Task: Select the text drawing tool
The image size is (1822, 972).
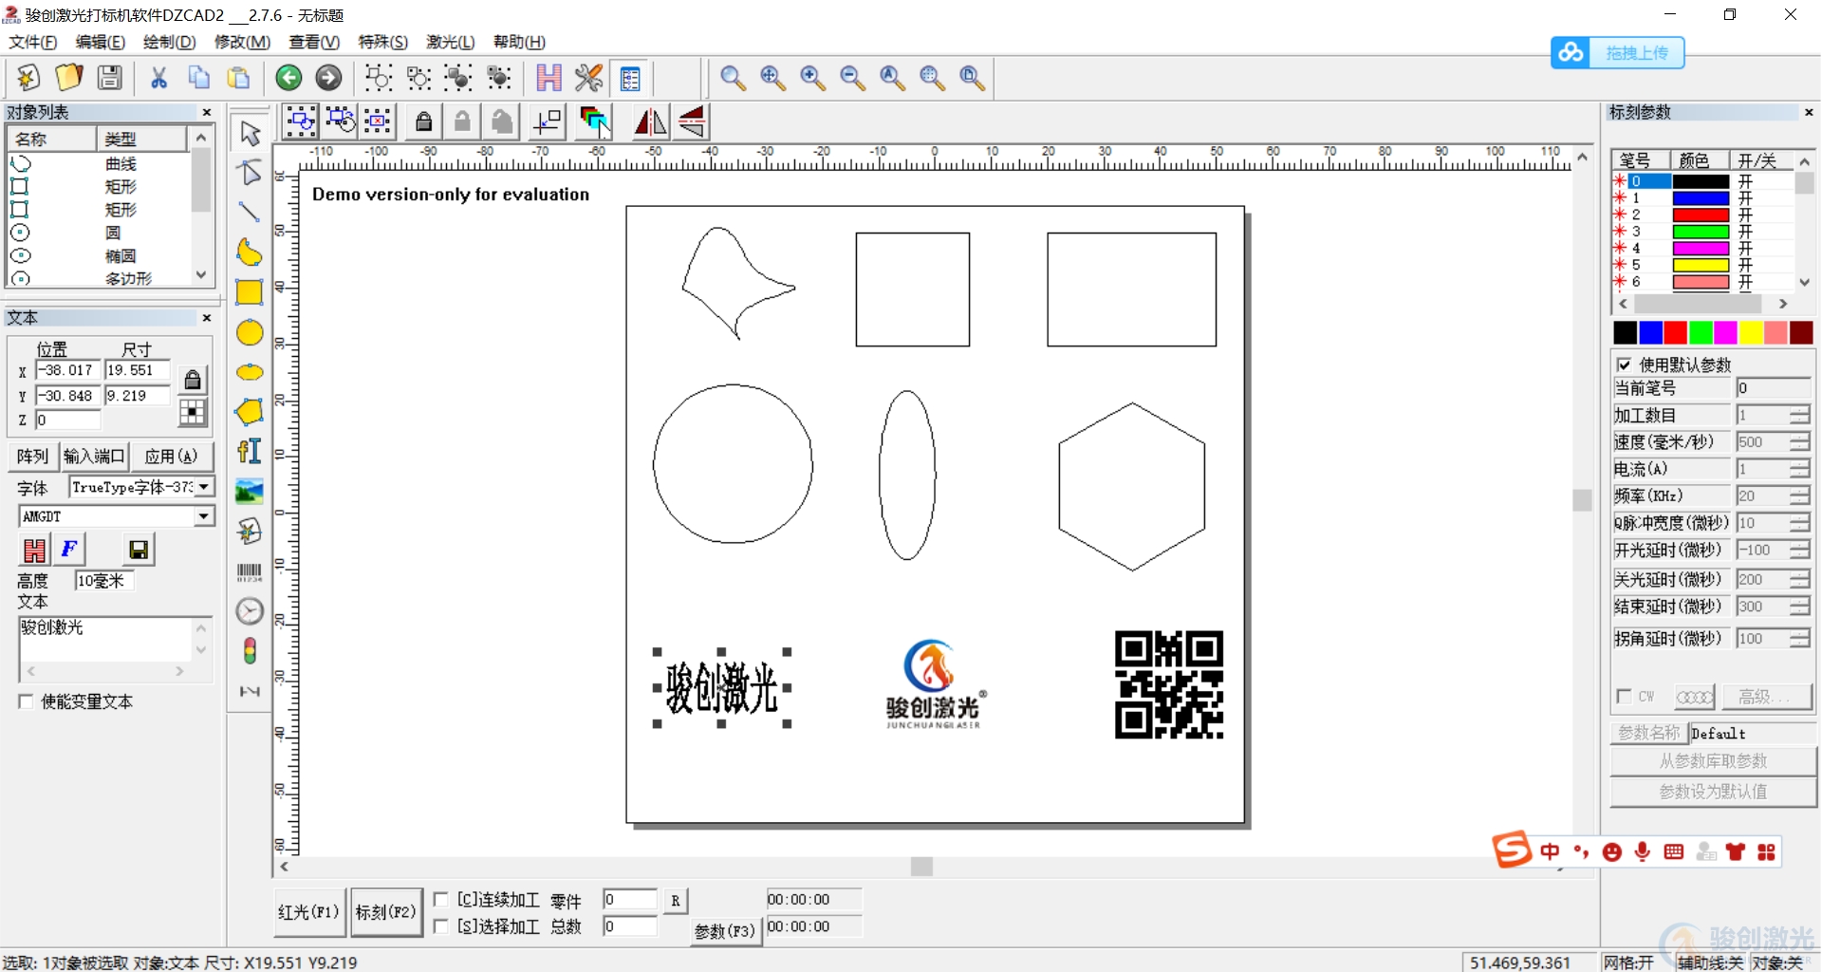Action: tap(250, 451)
